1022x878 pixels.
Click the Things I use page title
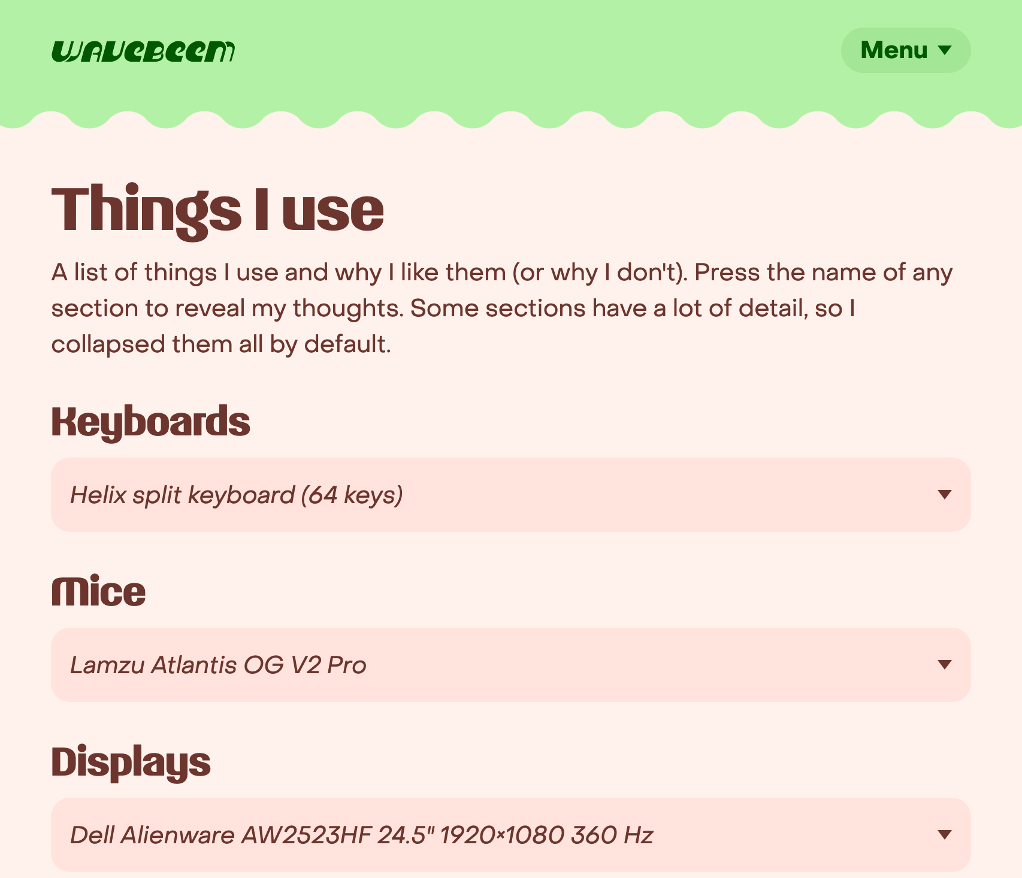click(217, 210)
